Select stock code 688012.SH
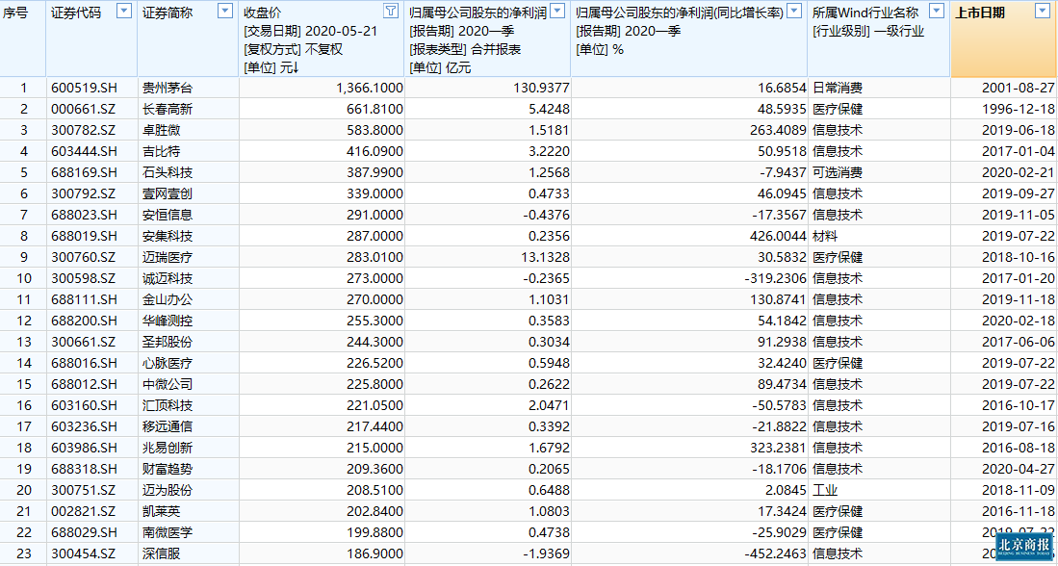Image resolution: width=1058 pixels, height=566 pixels. (84, 384)
